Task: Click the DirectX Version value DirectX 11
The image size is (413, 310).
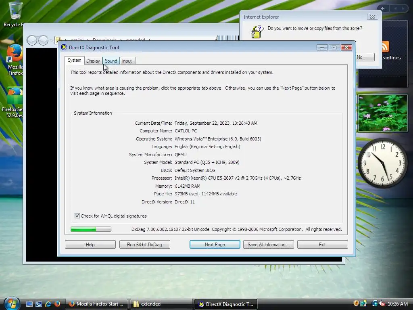Action: [x=185, y=202]
